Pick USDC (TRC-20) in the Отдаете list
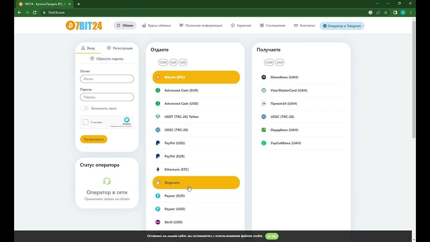The width and height of the screenshot is (430, 242). tap(196, 130)
